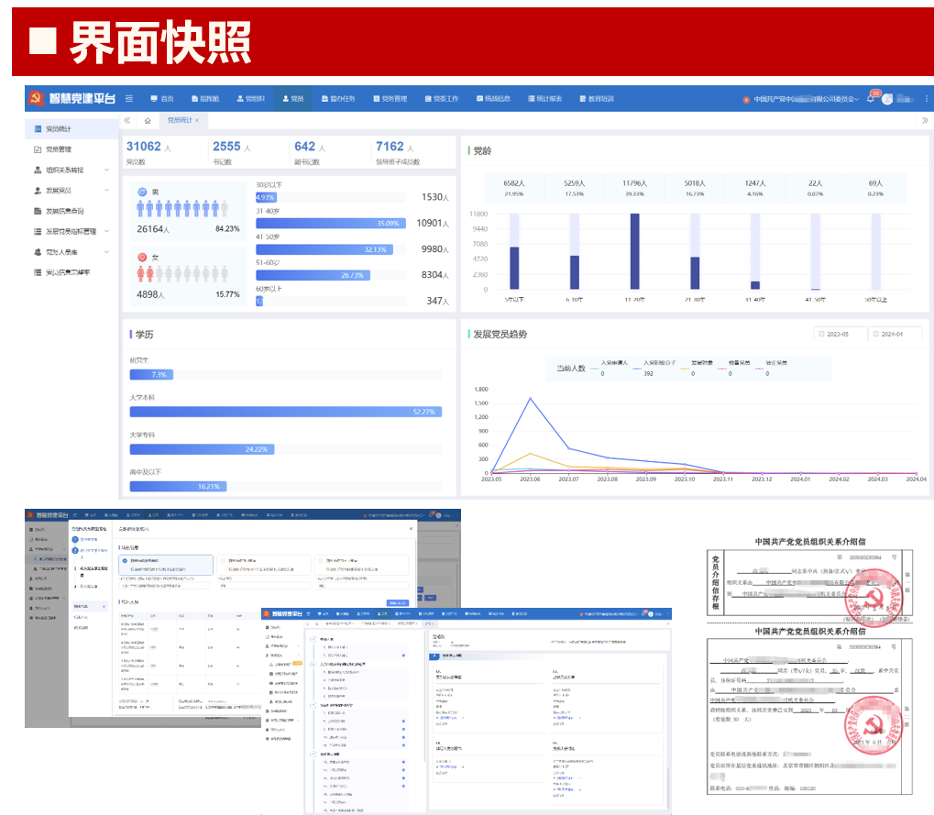This screenshot has width=934, height=815.
Task: Click the platform logo emblem
Action: [36, 99]
